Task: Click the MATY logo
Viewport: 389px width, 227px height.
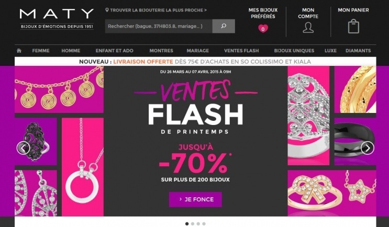Action: pyautogui.click(x=57, y=19)
